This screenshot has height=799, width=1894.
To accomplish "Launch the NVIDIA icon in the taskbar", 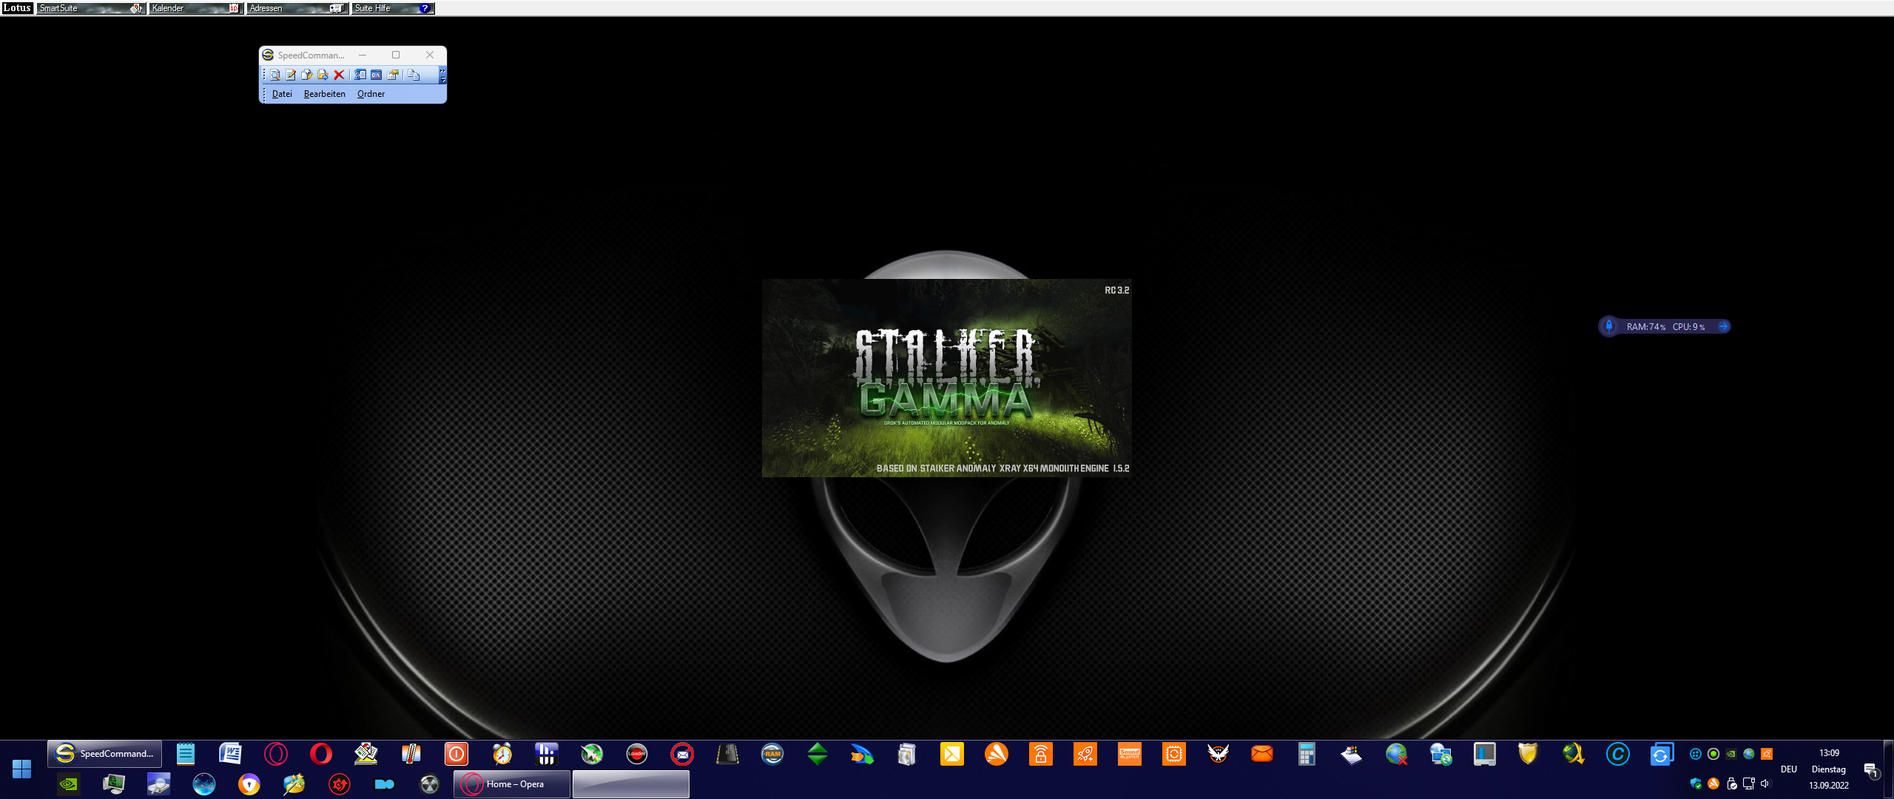I will pyautogui.click(x=69, y=784).
